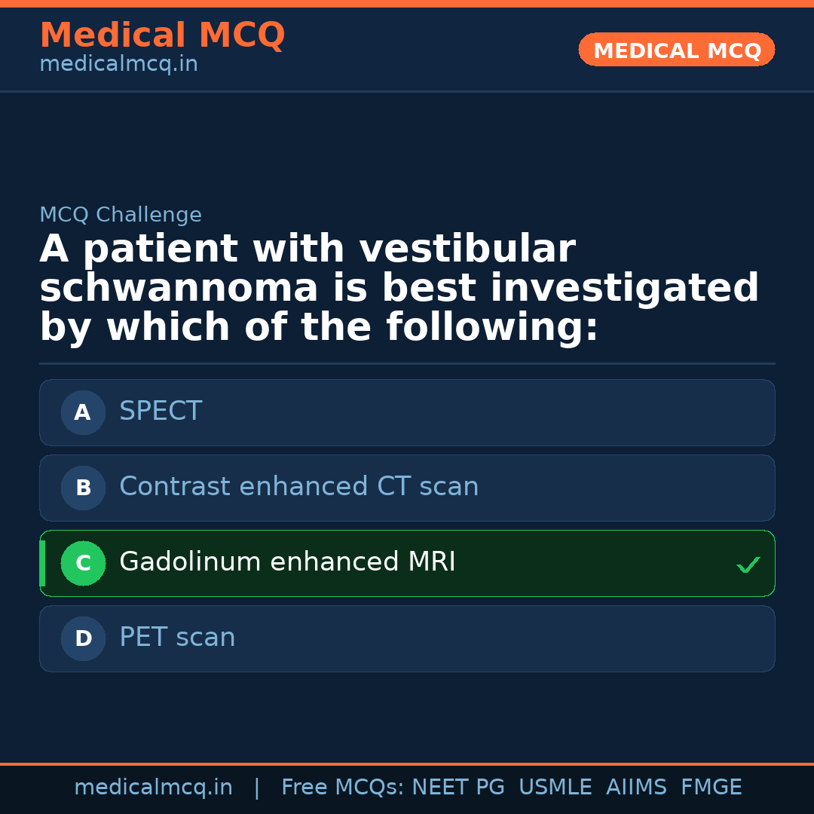Viewport: 814px width, 814px height.
Task: Click the FMGE footer text
Action: (x=711, y=788)
